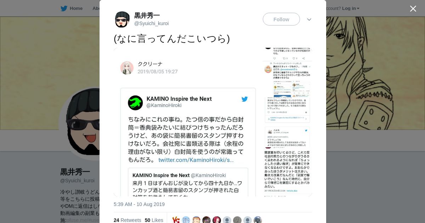View the 24 Retweets list
Image resolution: width=425 pixels, height=223 pixels.
pos(127,220)
